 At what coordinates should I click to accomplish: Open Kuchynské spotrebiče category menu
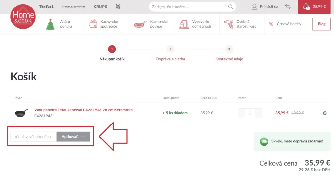click(x=103, y=24)
